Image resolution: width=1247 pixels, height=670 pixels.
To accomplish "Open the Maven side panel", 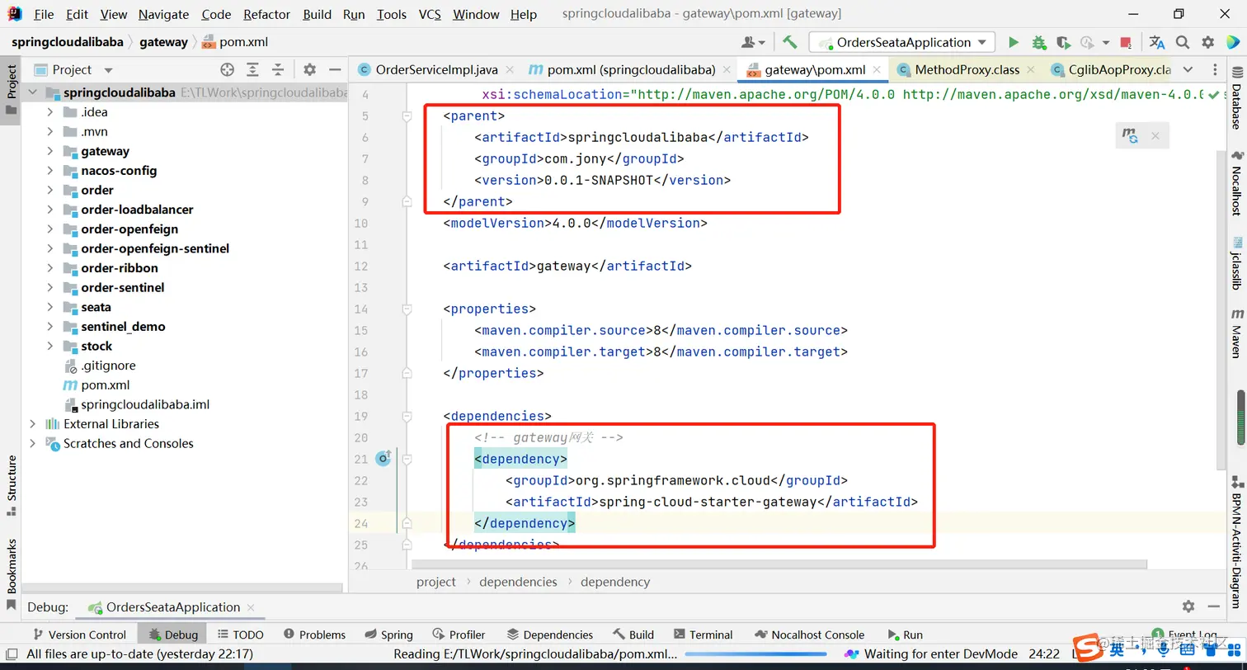I will click(1236, 333).
